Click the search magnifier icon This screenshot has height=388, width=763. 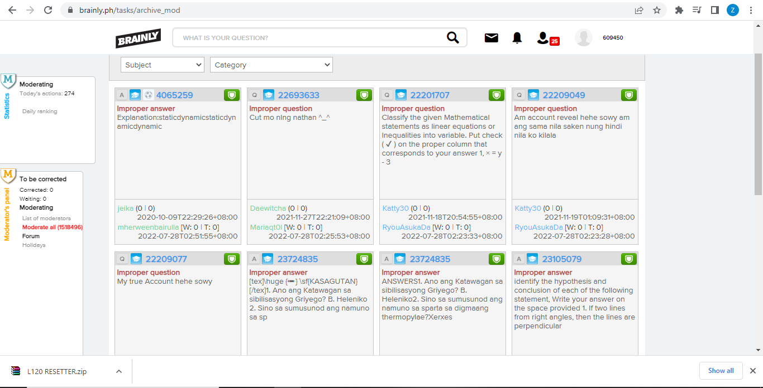(453, 37)
